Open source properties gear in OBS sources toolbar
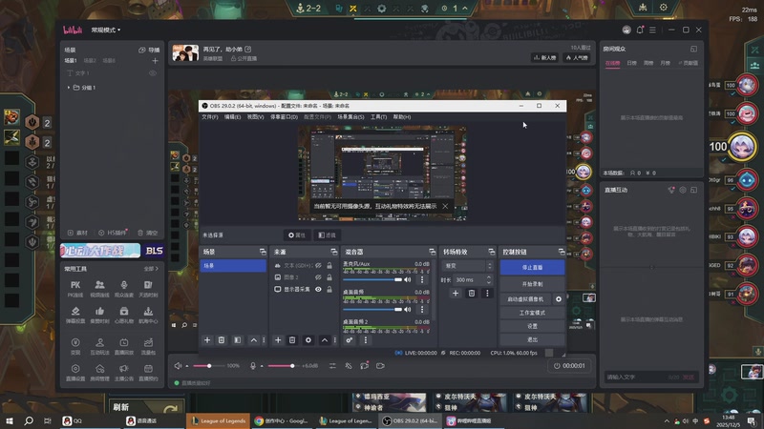This screenshot has height=429, width=764. pyautogui.click(x=308, y=340)
